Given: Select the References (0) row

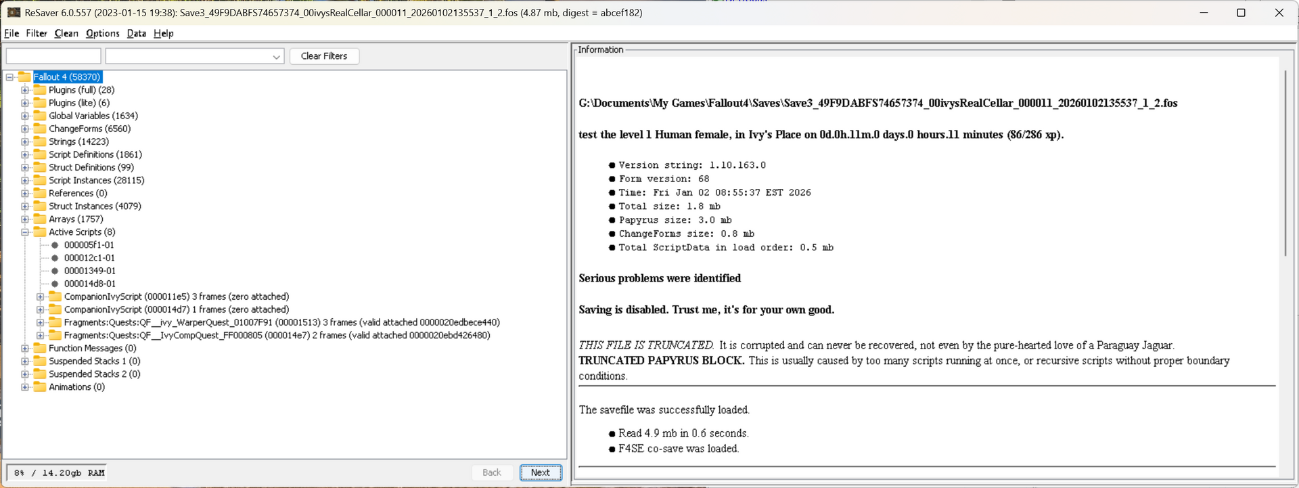Looking at the screenshot, I should coord(78,193).
